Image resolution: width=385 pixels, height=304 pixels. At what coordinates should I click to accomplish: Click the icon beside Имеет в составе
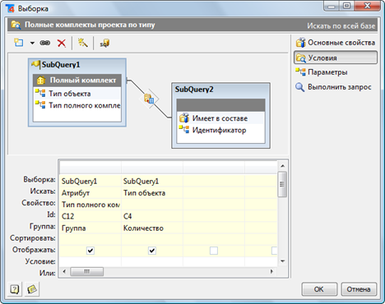tap(184, 117)
